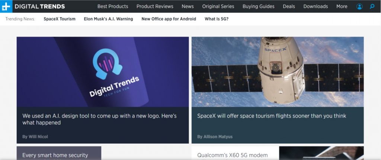Select Deals in the navigation bar
This screenshot has width=381, height=160.
click(x=289, y=7)
